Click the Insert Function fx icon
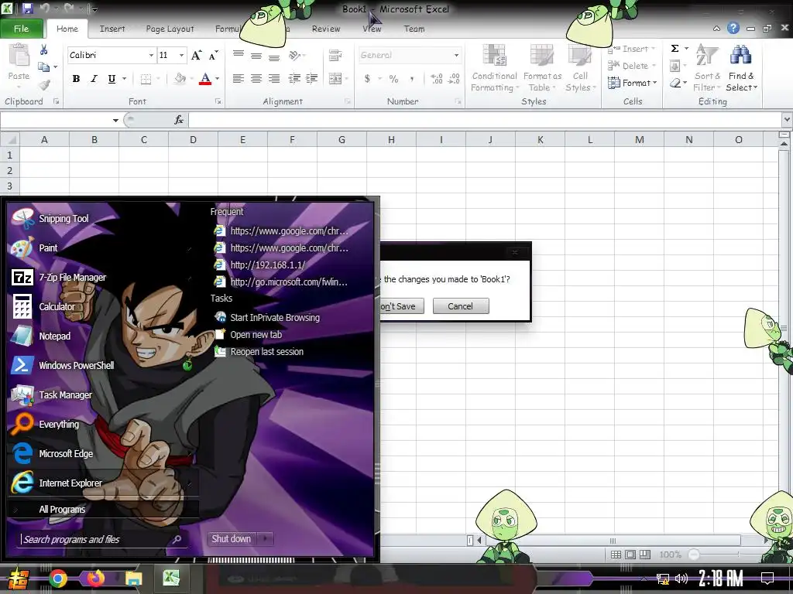The width and height of the screenshot is (793, 594). coord(179,120)
